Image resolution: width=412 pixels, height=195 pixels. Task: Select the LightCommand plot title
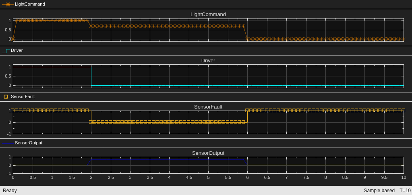(208, 14)
